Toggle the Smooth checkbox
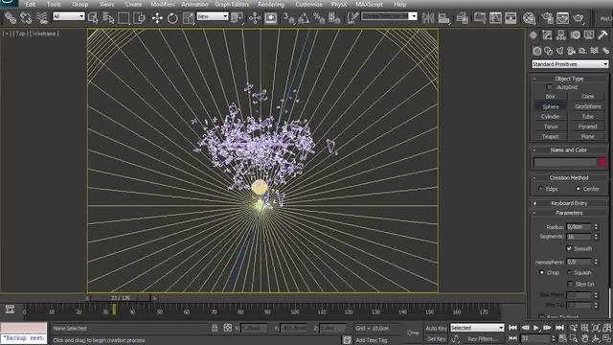This screenshot has width=613, height=345. pos(569,248)
